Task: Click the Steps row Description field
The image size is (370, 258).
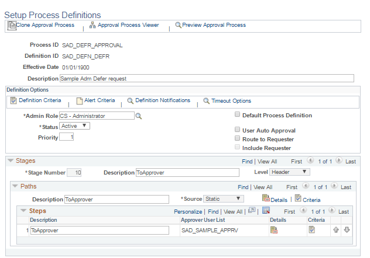Action: pos(100,230)
